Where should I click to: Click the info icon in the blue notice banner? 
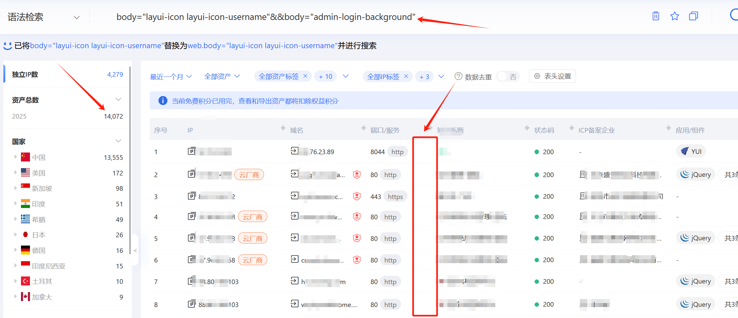click(163, 101)
